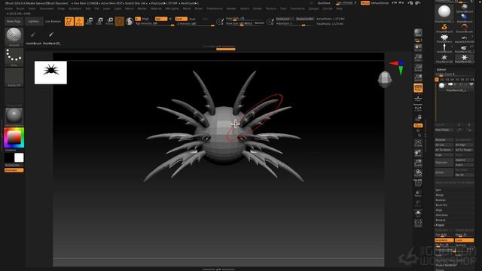Open LightBox browser
Screen dimensions: 482x271
point(33,22)
